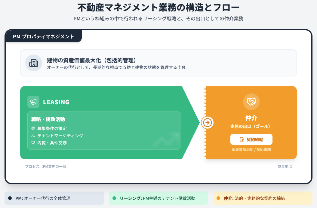Screen dimensions: 317x208
Task: Click the handshake icon above 仲介
Action: [x=251, y=102]
